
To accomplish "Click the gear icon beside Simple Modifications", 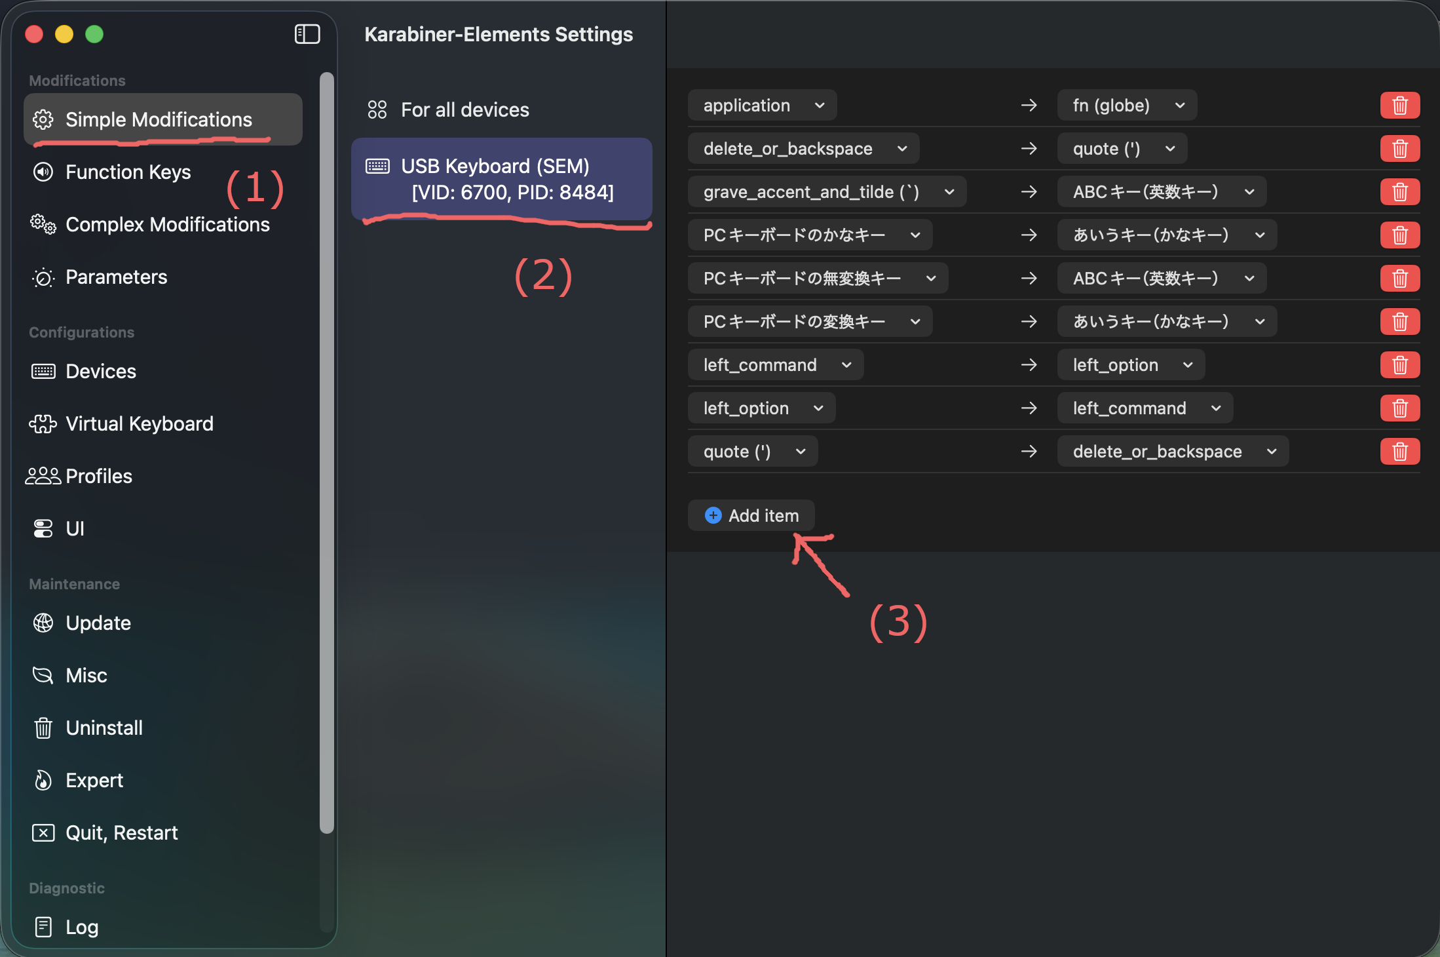I will tap(43, 119).
